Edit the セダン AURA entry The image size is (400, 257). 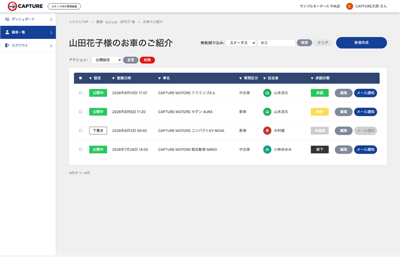(x=344, y=112)
